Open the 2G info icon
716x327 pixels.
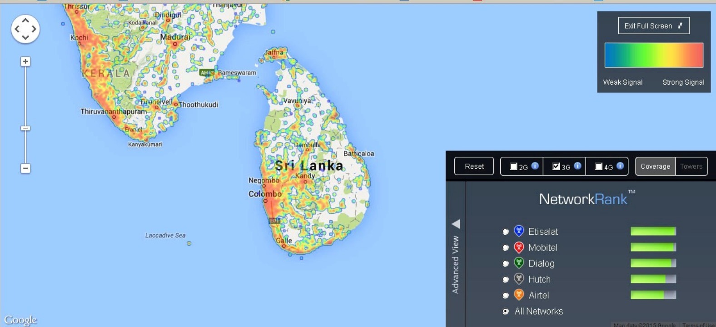(x=535, y=166)
